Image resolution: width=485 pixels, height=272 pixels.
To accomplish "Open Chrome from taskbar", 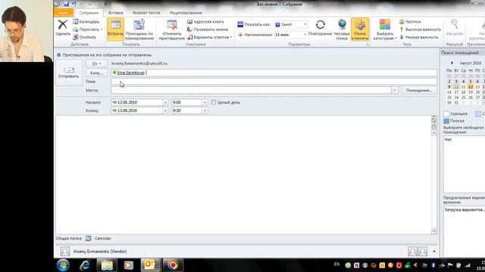I will (173, 265).
